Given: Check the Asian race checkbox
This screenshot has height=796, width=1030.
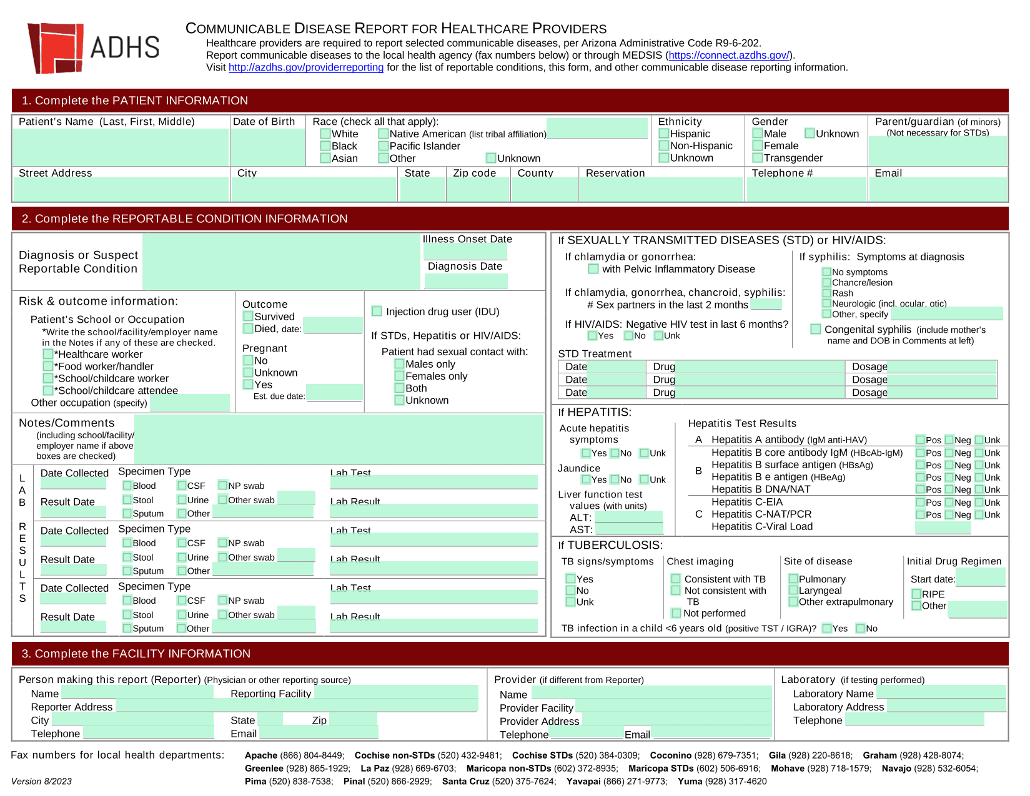Looking at the screenshot, I should pyautogui.click(x=325, y=158).
